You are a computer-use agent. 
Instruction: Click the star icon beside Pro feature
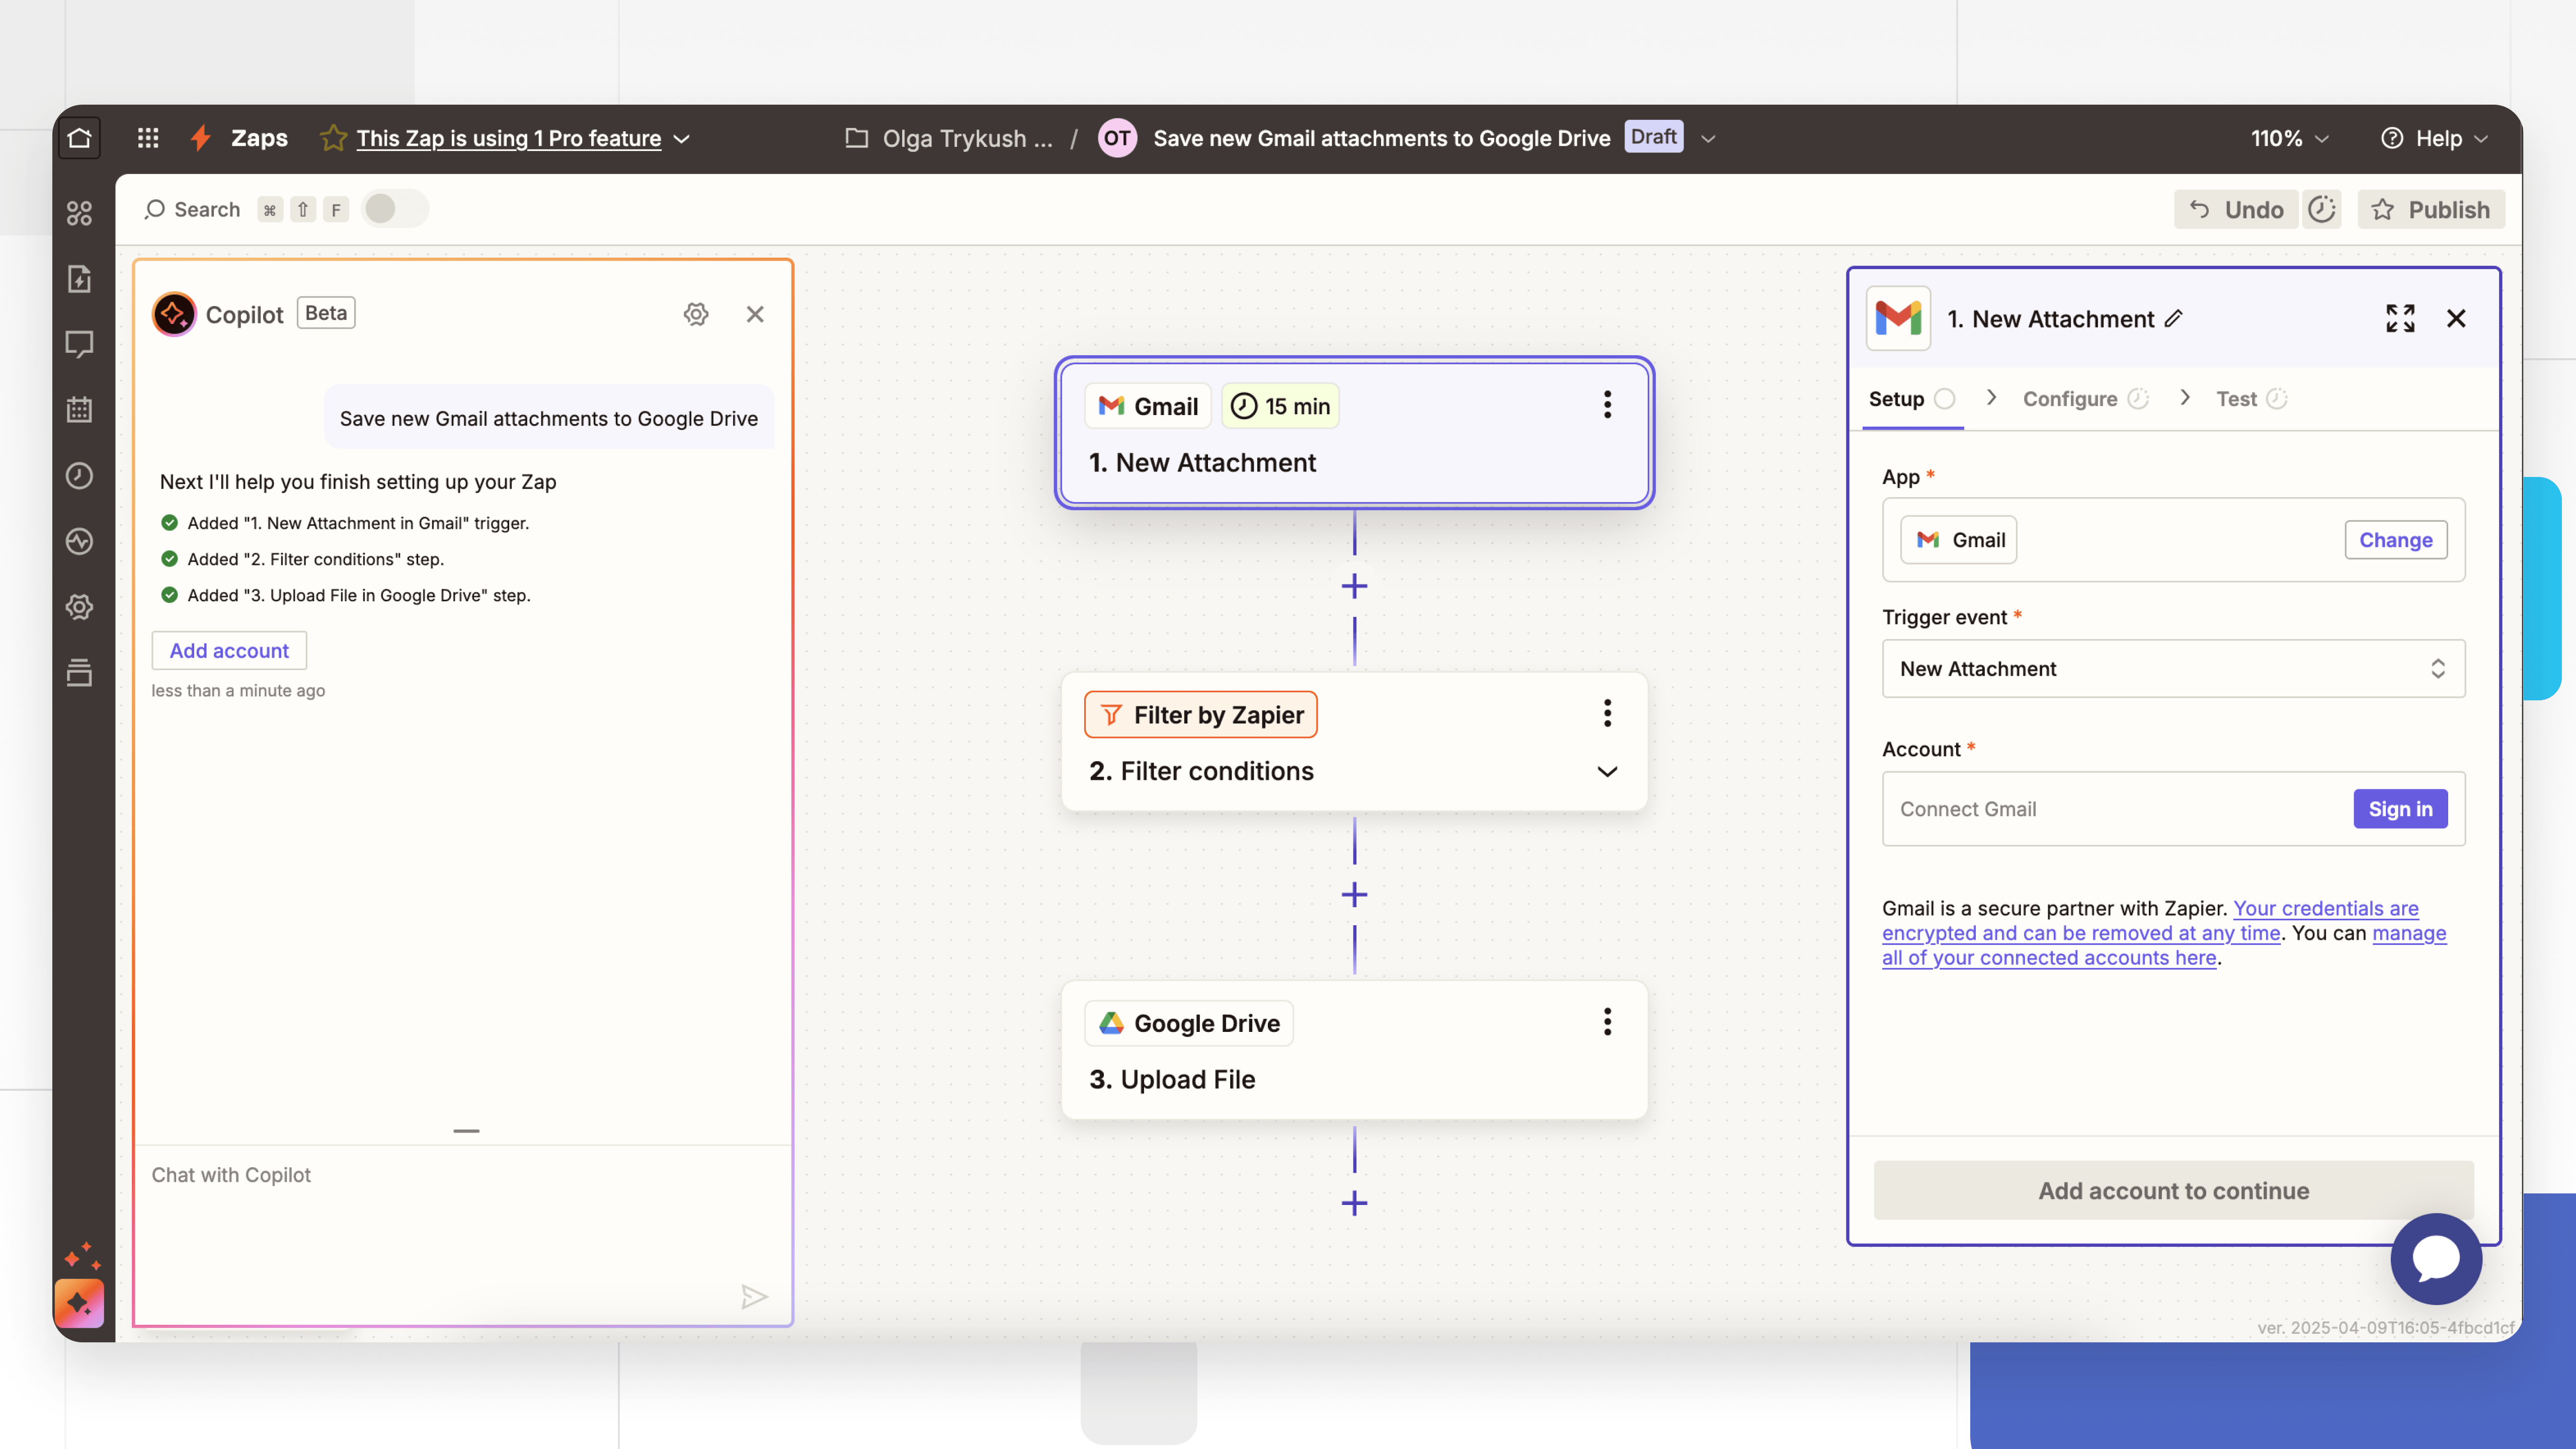point(333,138)
